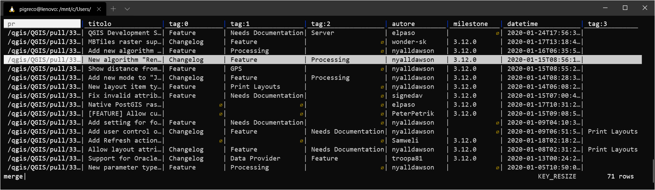Click the 'GPS' tag cell
The height and width of the screenshot is (190, 655).
tap(236, 69)
